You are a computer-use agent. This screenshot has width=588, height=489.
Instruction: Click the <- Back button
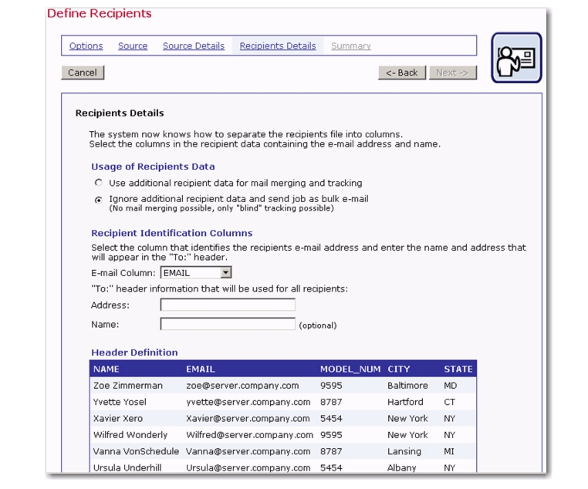[x=402, y=73]
